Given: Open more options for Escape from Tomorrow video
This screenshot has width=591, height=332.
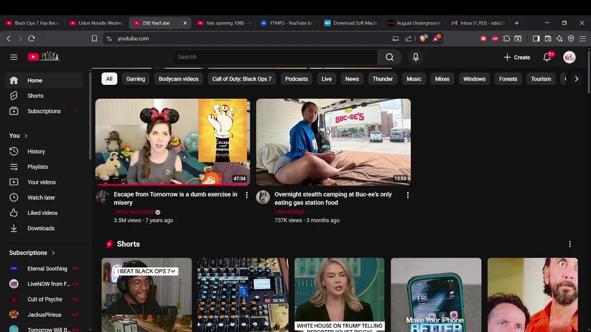Looking at the screenshot, I should coord(247,195).
